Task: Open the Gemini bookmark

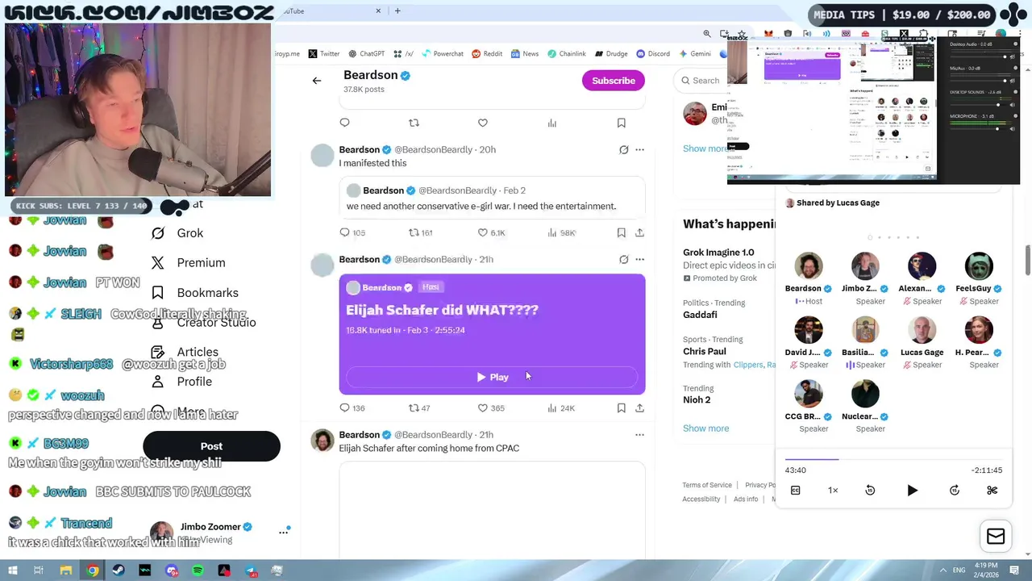Action: click(695, 54)
